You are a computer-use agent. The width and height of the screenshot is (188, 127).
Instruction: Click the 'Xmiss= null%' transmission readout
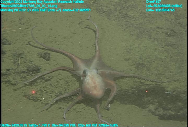click(108, 125)
